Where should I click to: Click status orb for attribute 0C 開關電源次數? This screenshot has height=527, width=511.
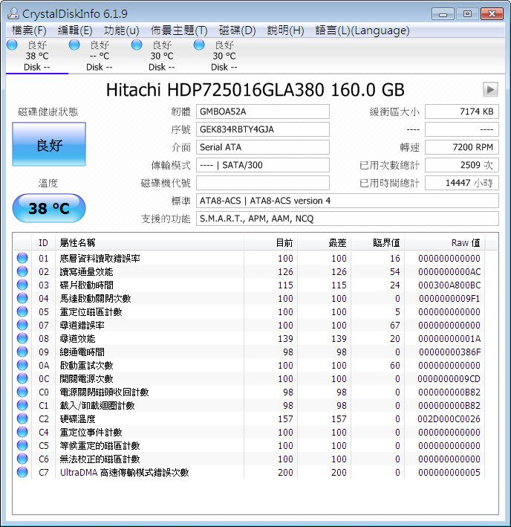click(x=22, y=379)
